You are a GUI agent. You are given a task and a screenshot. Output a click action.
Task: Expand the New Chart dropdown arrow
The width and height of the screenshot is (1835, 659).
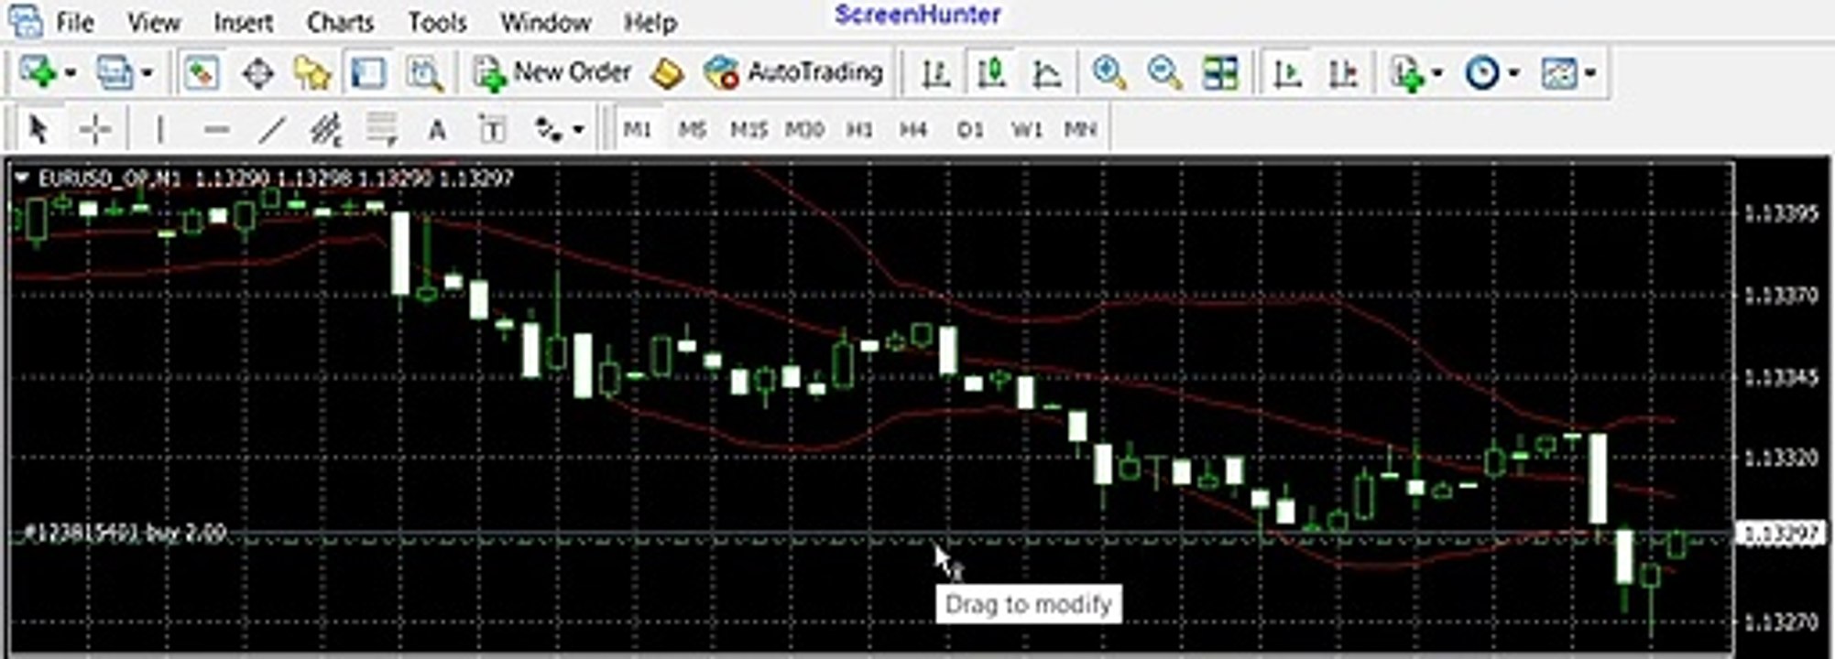70,73
